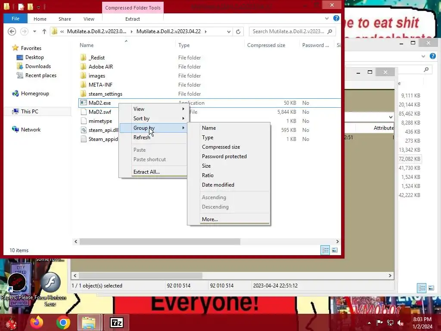The image size is (441, 331).
Task: Open the Home ribbon tab
Action: [x=40, y=19]
